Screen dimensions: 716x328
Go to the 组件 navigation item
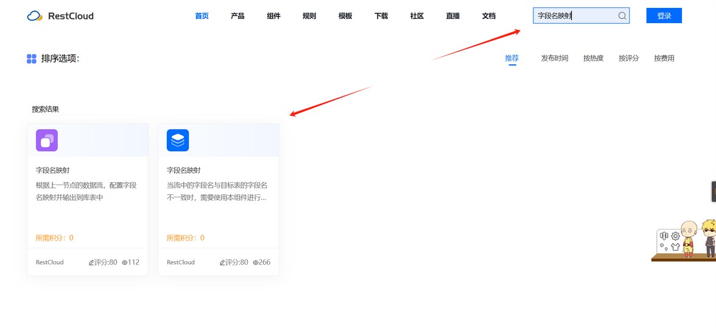[x=273, y=16]
